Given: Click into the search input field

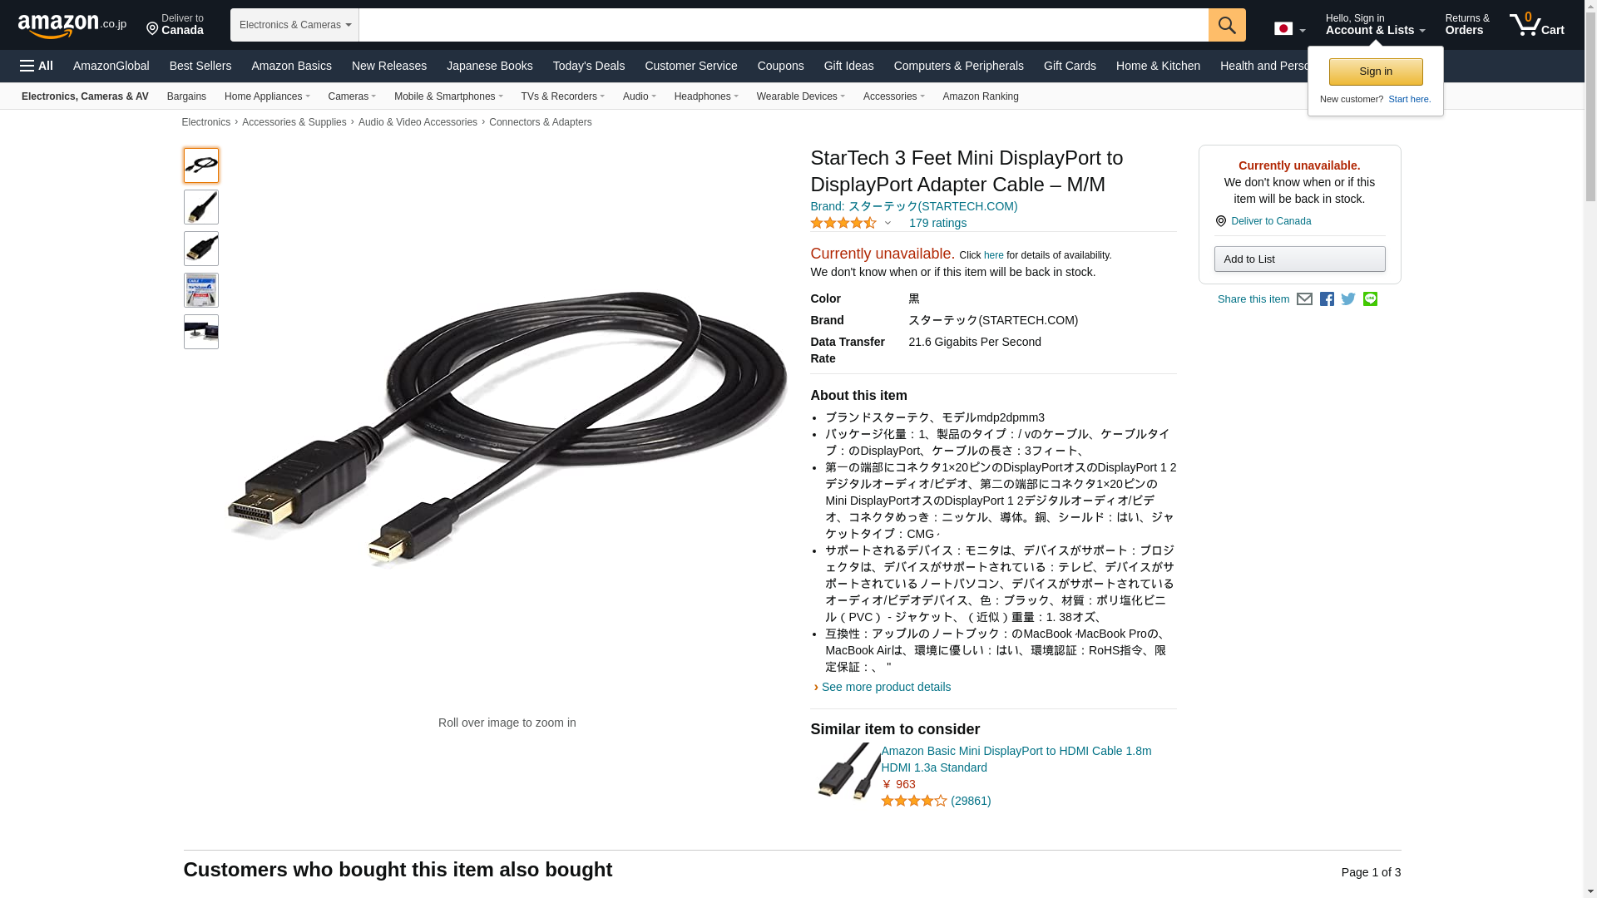Looking at the screenshot, I should (784, 25).
